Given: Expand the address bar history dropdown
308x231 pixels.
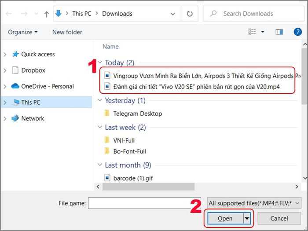Looking at the screenshot, I should (172, 14).
